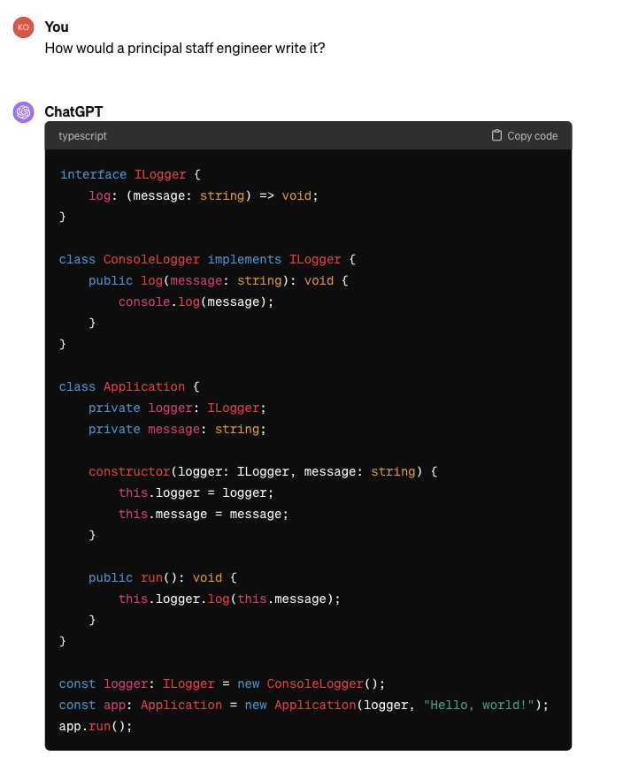
Task: Click the line "app.run();"
Action: 96,726
